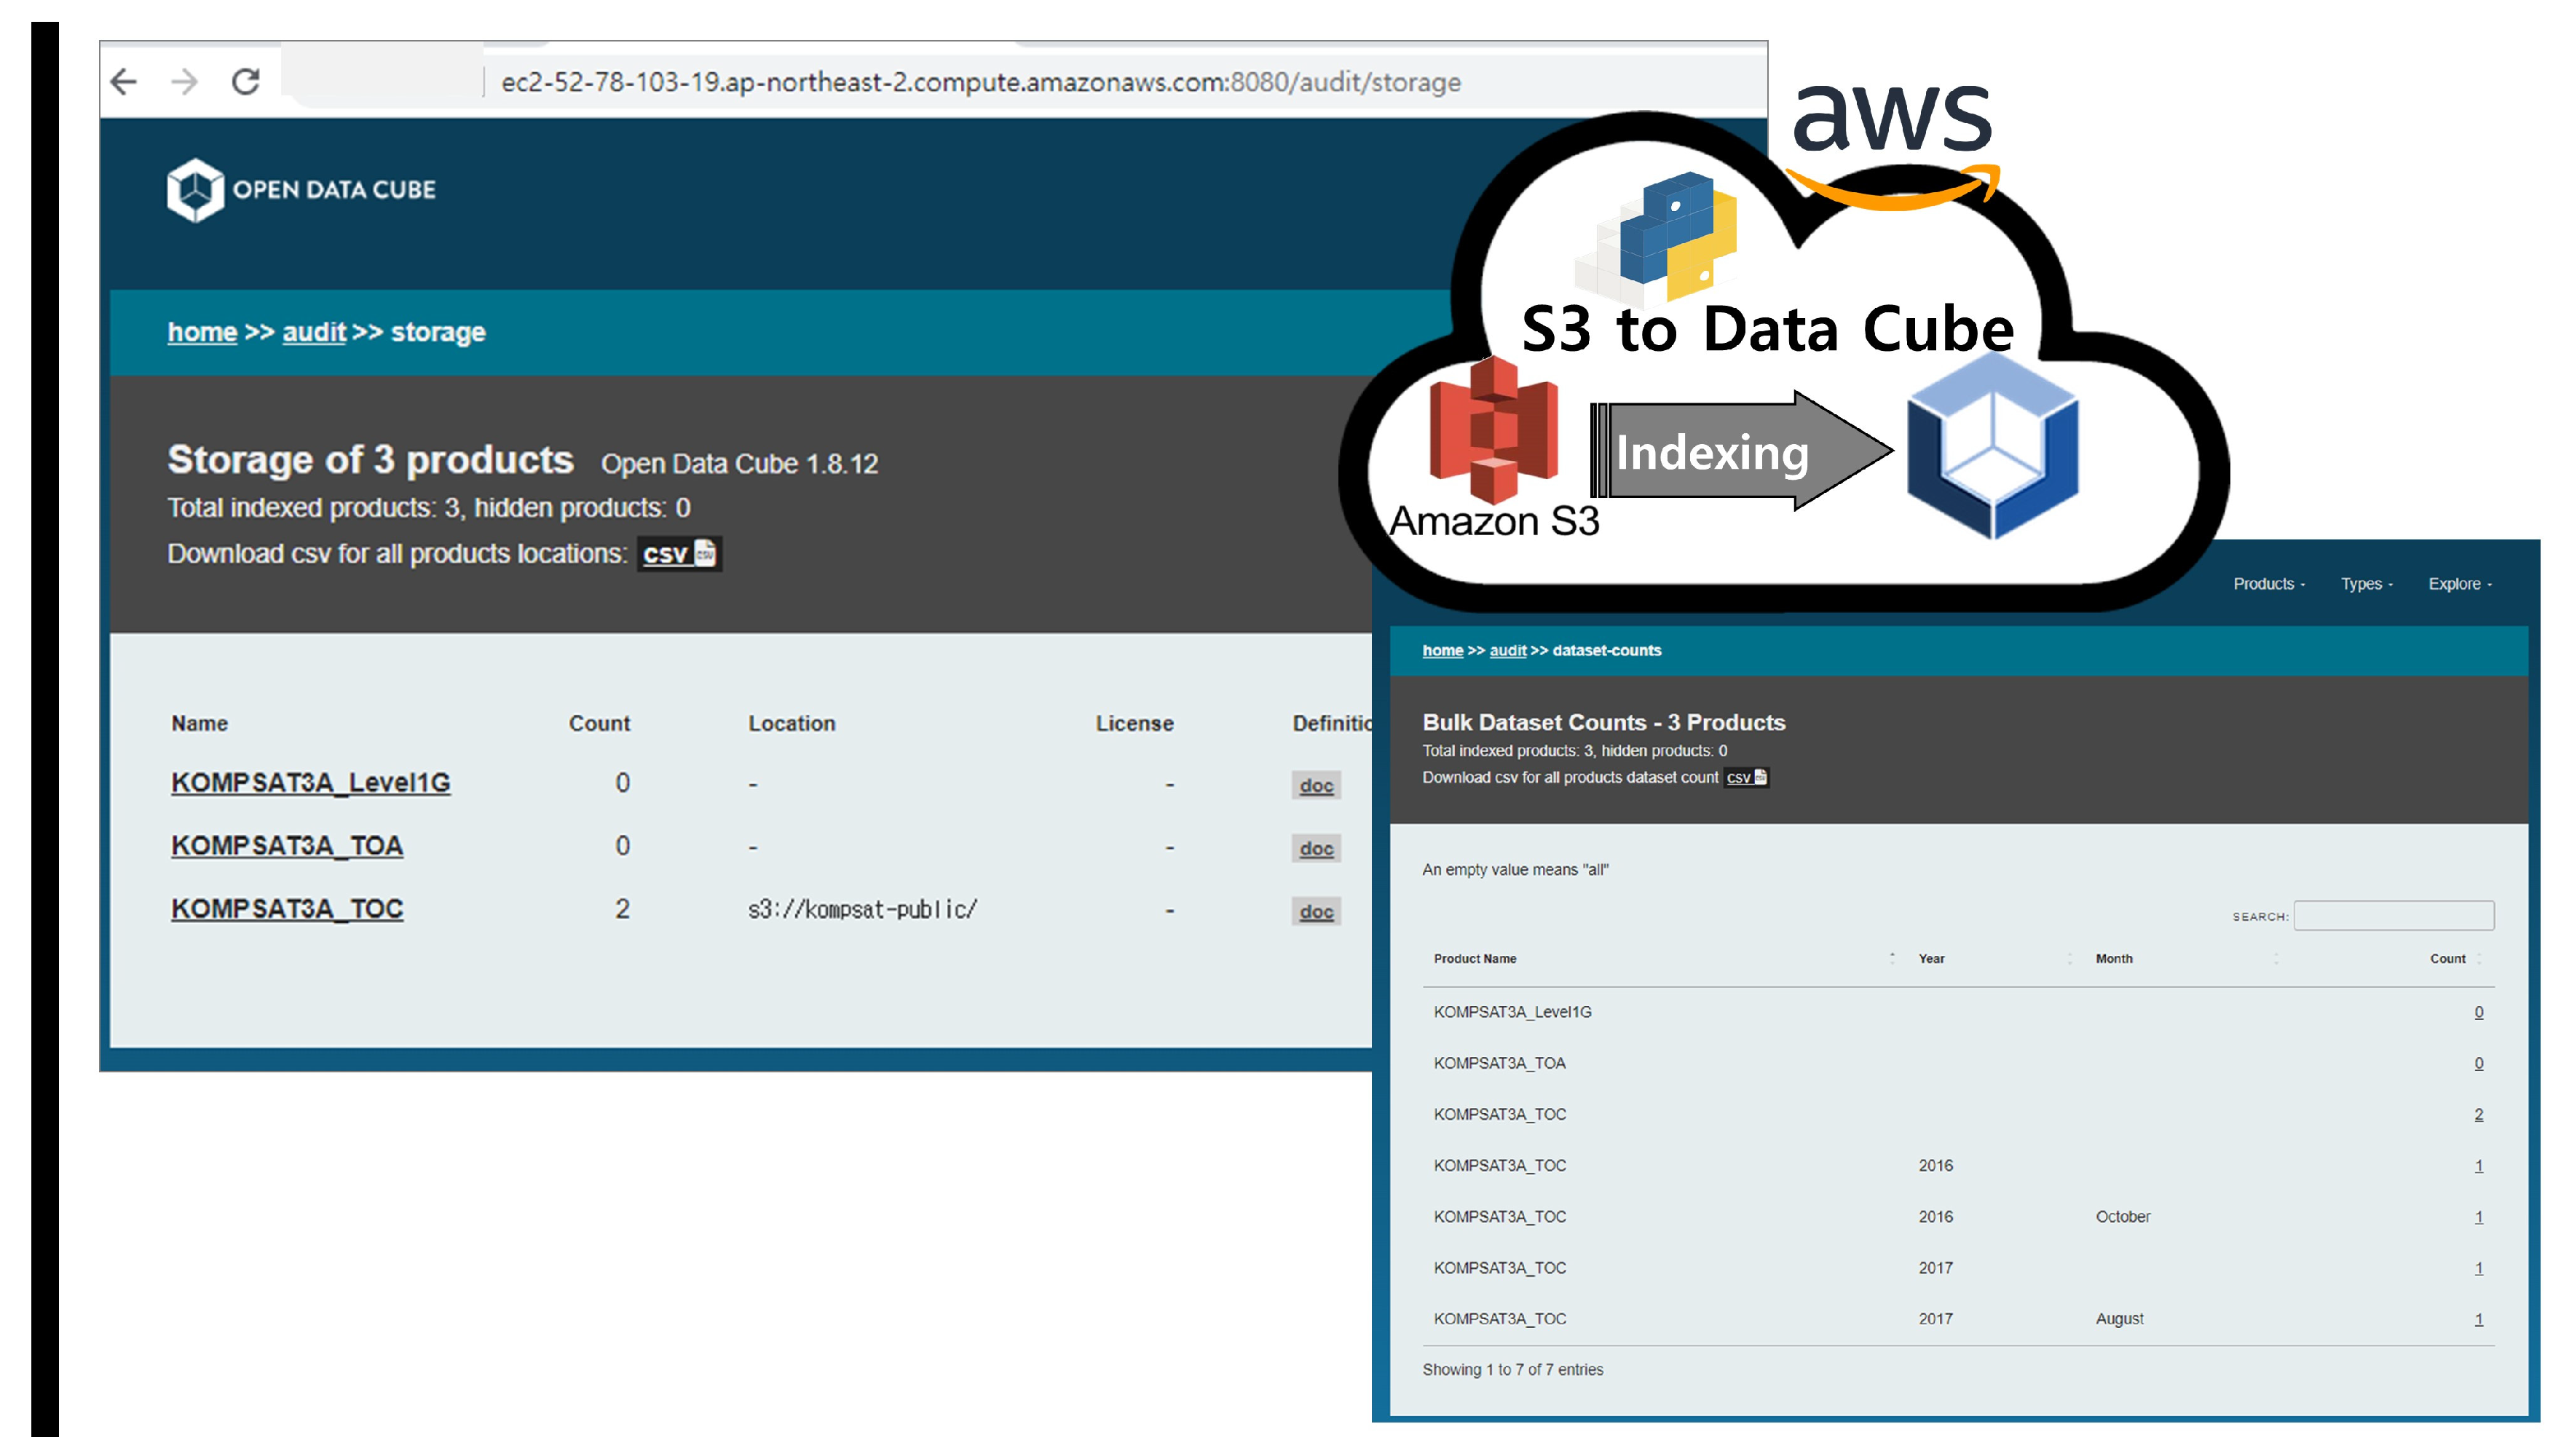Click the Amazon S3 bucket icon
This screenshot has height=1456, width=2569.
tap(1493, 430)
